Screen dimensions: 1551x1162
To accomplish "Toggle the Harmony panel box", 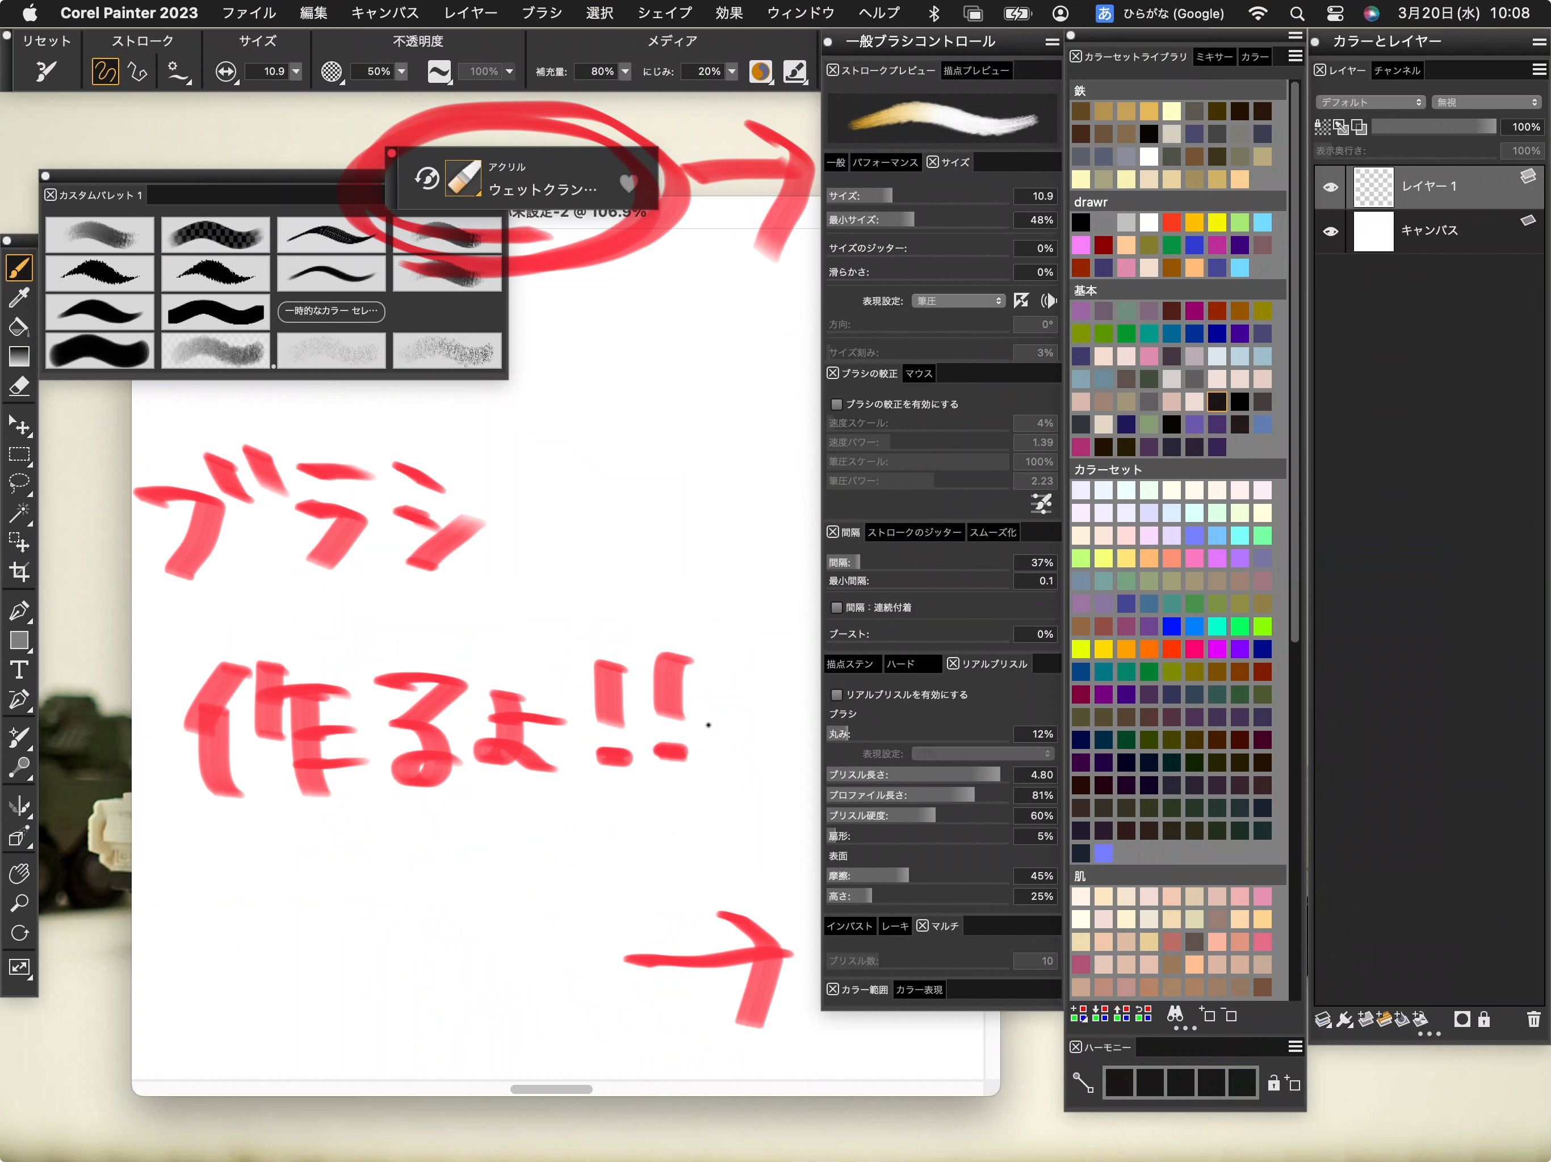I will point(1076,1046).
